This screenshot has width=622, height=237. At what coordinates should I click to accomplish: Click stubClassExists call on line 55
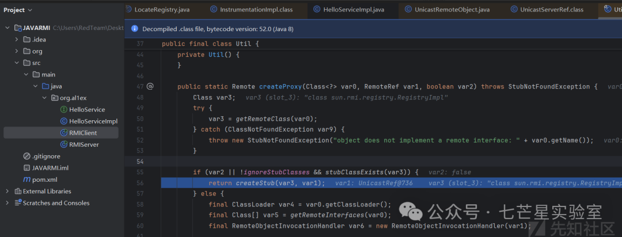(352, 172)
